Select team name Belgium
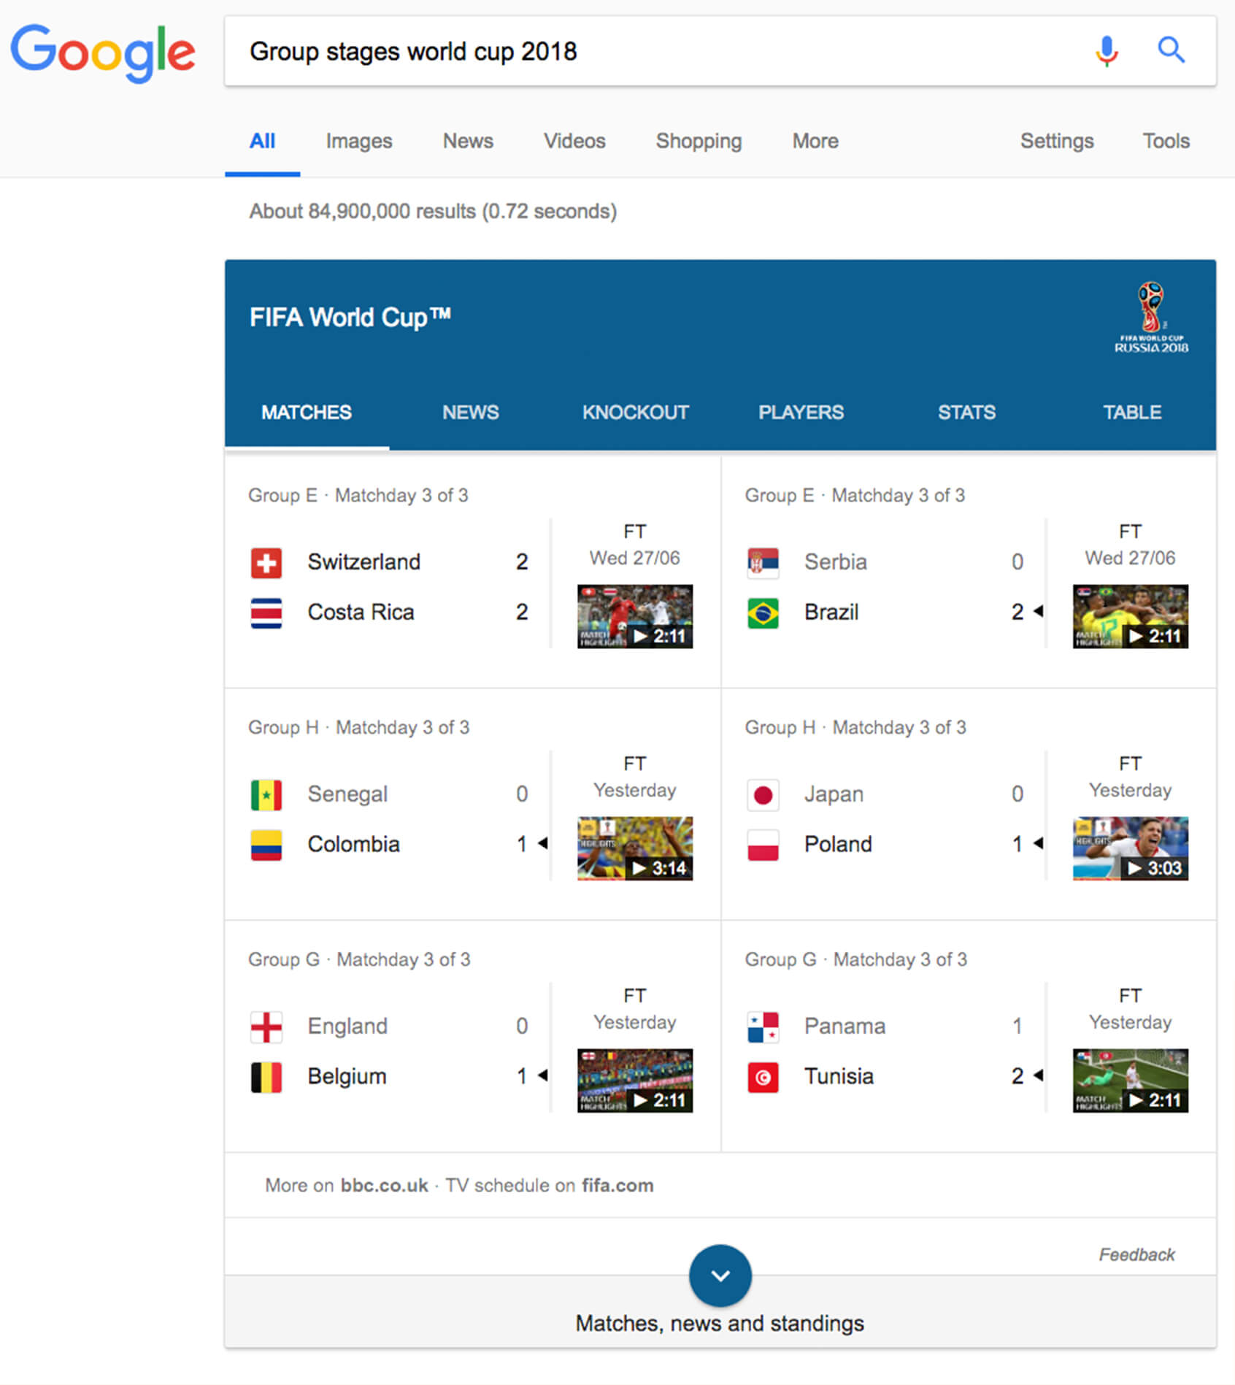 [347, 1077]
